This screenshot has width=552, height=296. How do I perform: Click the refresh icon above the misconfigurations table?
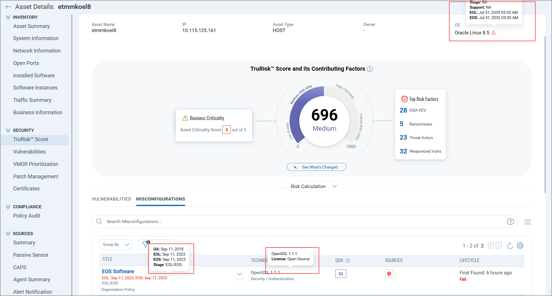(510, 246)
